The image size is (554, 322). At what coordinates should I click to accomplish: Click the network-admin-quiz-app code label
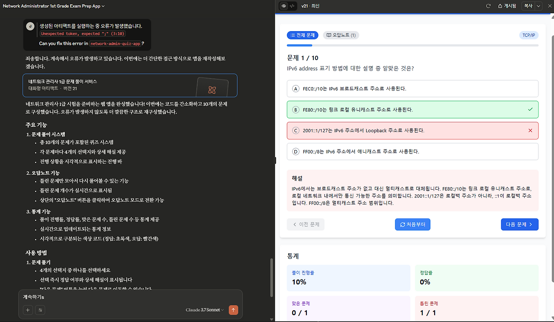click(115, 44)
